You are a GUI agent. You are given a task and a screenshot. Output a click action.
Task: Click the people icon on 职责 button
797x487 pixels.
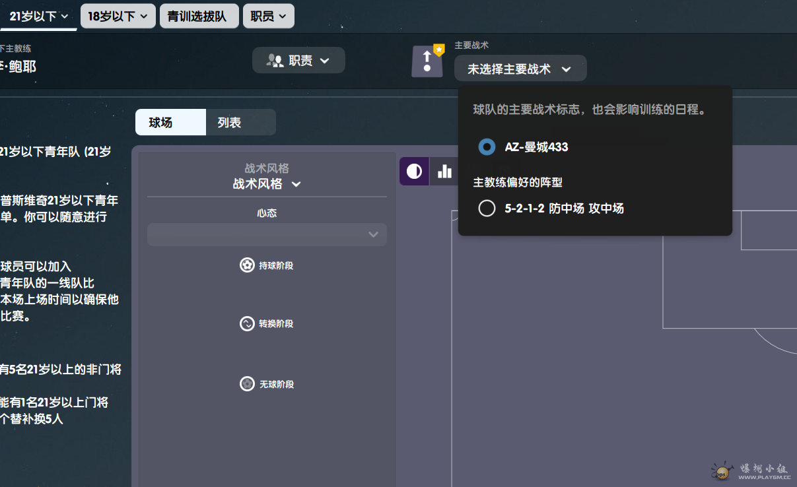(275, 60)
